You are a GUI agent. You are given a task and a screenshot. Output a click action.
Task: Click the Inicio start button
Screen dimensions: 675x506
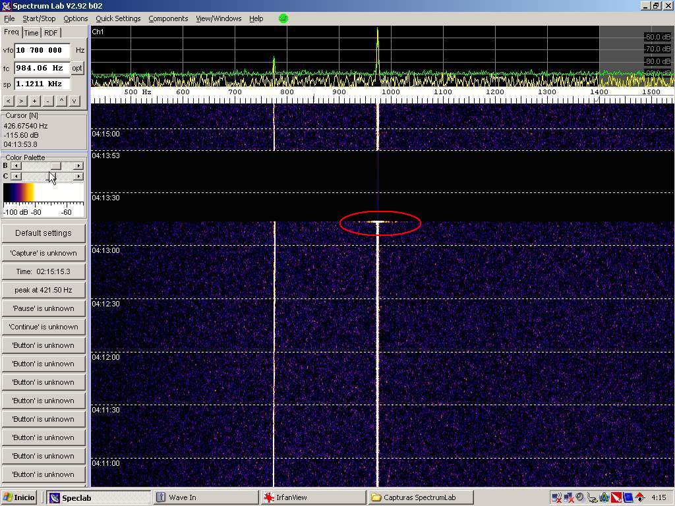point(19,497)
